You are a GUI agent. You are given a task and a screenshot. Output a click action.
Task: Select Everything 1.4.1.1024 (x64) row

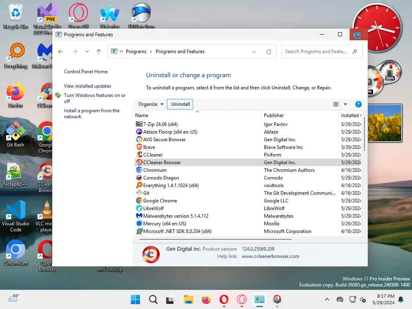pos(248,185)
